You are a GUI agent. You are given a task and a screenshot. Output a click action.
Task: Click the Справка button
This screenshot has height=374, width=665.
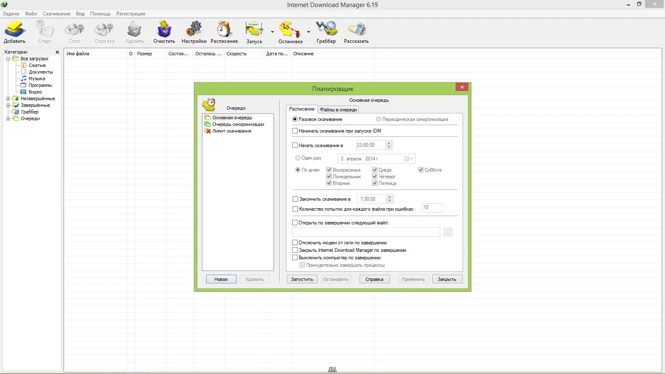point(374,279)
